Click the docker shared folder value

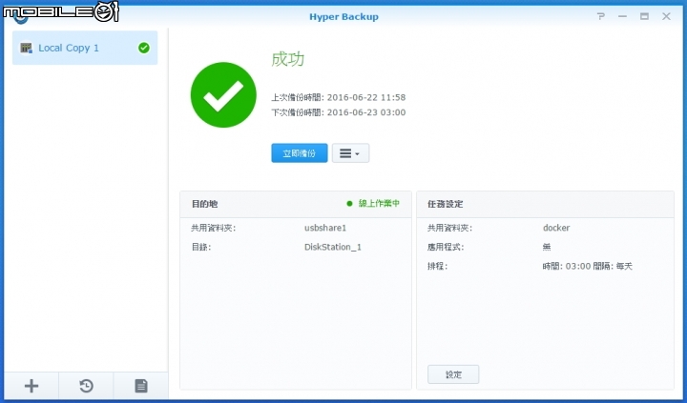tap(556, 228)
